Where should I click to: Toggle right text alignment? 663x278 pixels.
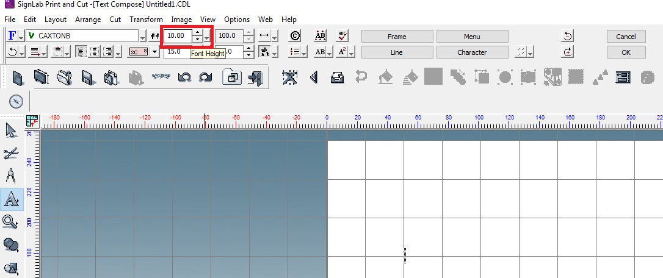pyautogui.click(x=109, y=52)
